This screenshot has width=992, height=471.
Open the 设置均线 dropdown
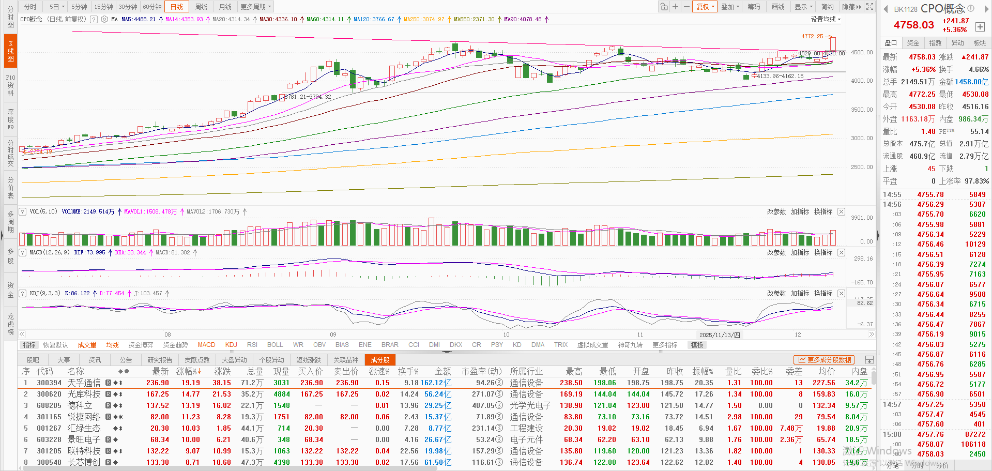pyautogui.click(x=826, y=20)
